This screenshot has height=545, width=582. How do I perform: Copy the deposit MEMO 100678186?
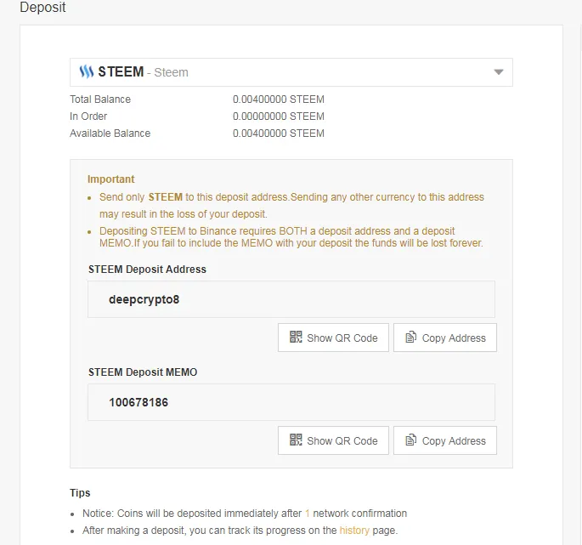(445, 440)
